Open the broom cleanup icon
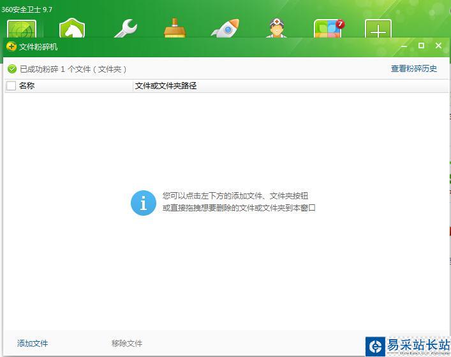 pyautogui.click(x=175, y=28)
